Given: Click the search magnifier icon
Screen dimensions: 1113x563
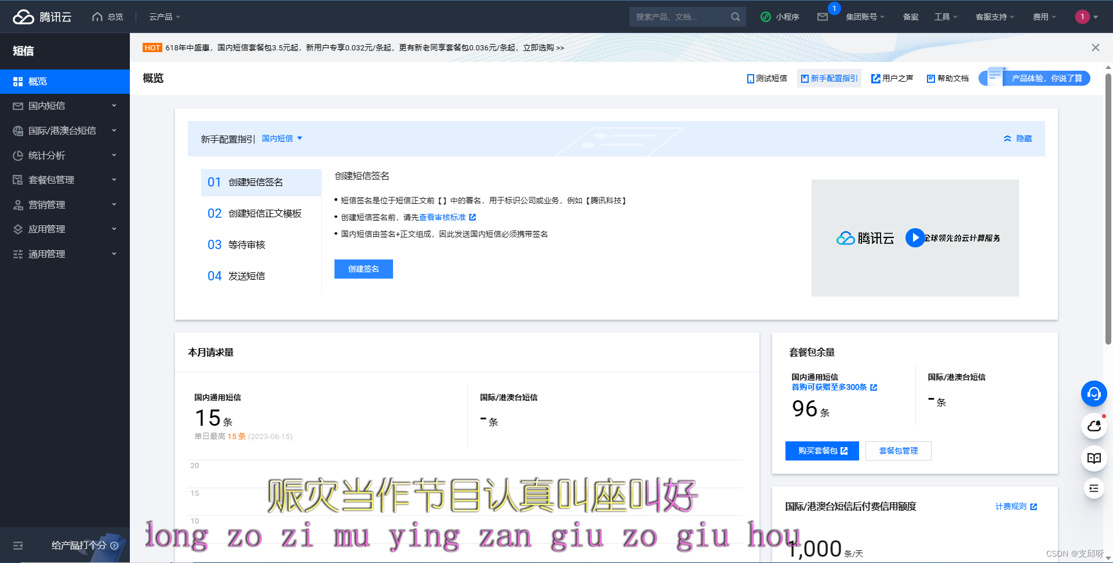Looking at the screenshot, I should click(x=735, y=17).
